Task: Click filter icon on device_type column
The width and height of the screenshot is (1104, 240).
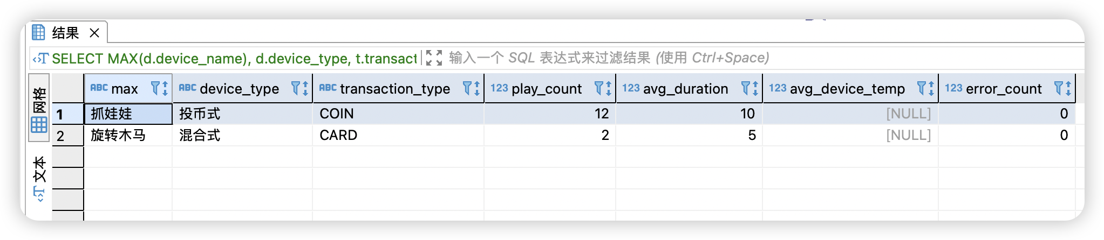Action: [296, 88]
